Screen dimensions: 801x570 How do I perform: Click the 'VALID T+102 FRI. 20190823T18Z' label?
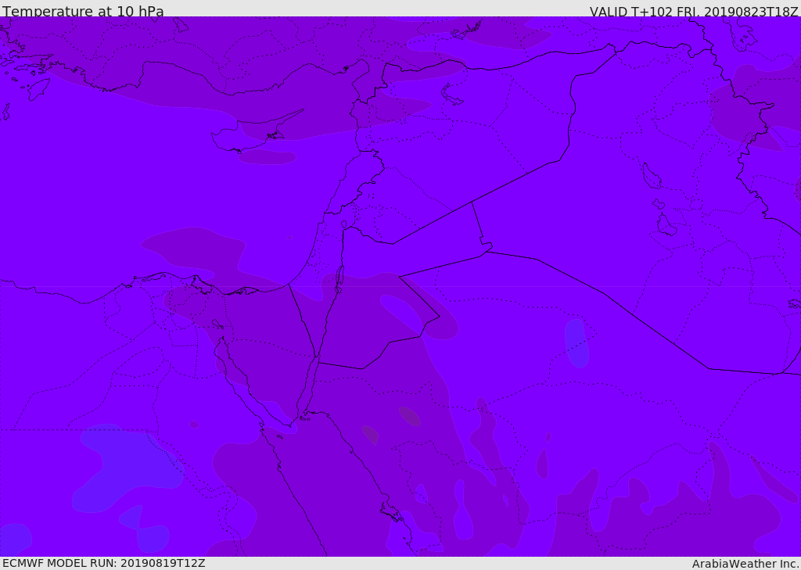pyautogui.click(x=694, y=11)
